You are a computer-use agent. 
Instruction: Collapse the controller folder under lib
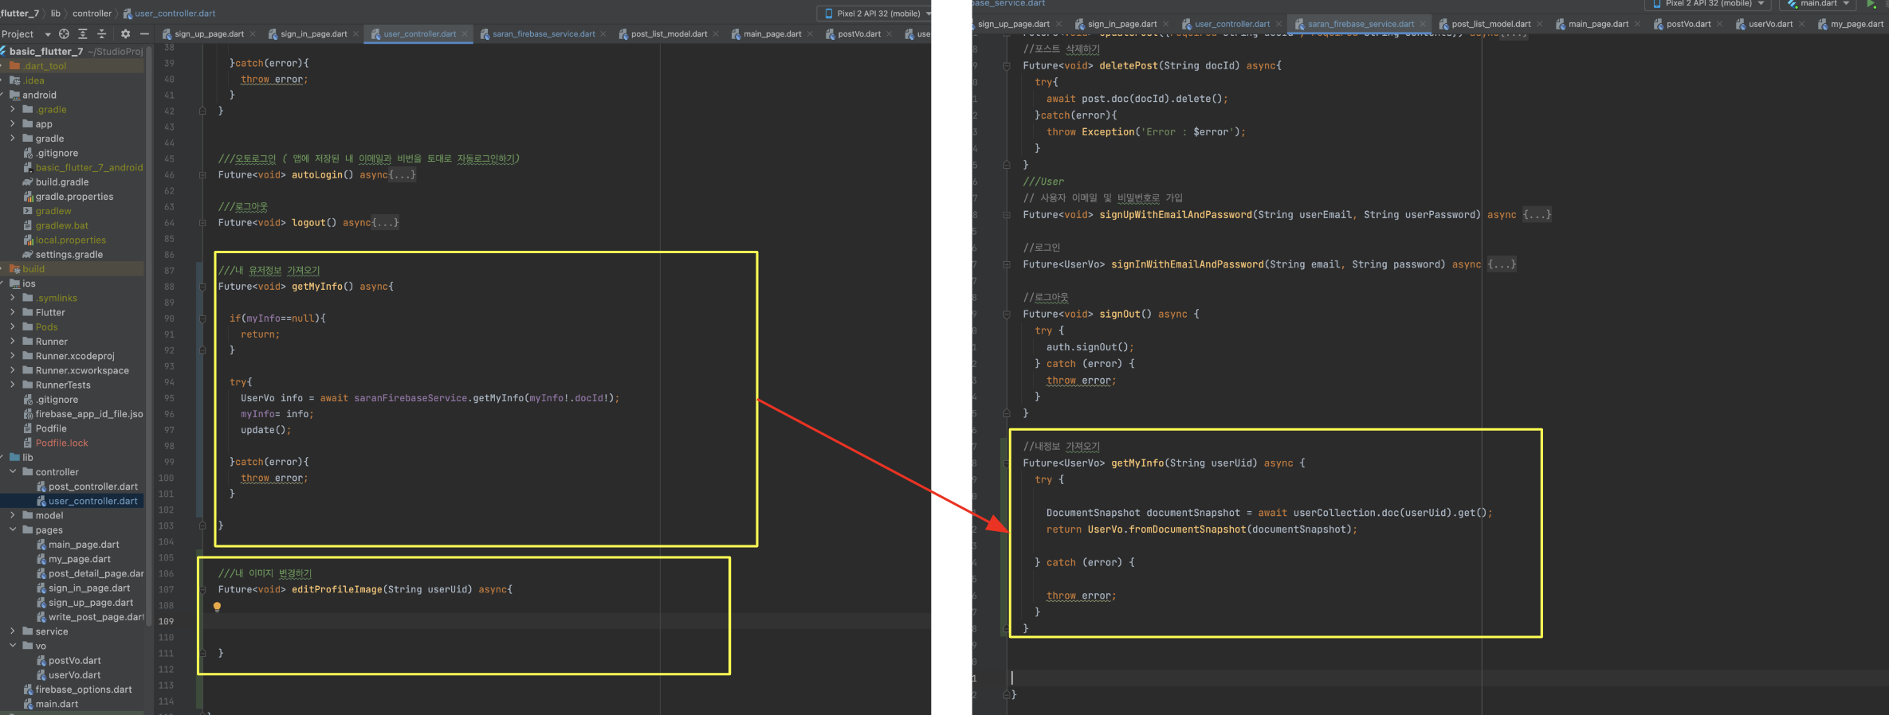tap(13, 472)
